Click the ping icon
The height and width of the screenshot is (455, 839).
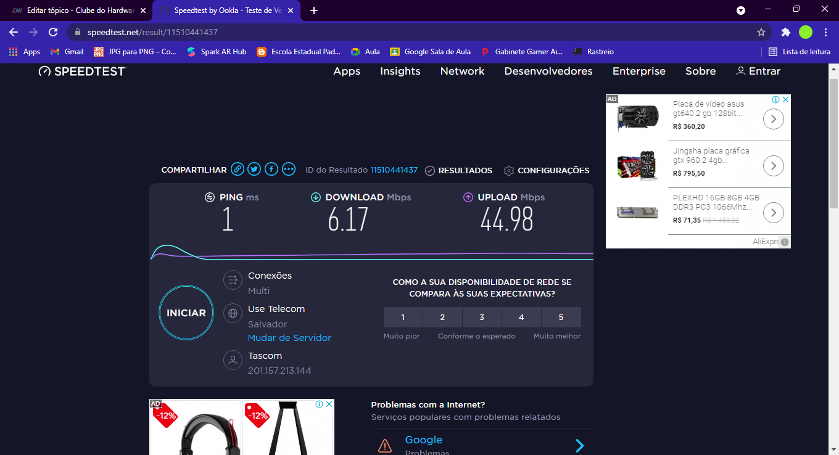tap(210, 197)
